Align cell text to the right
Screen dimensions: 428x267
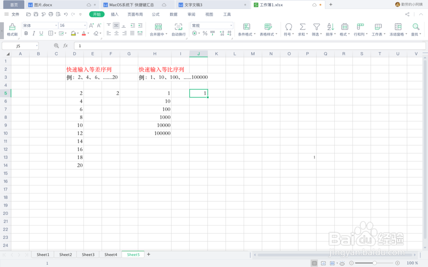point(125,33)
